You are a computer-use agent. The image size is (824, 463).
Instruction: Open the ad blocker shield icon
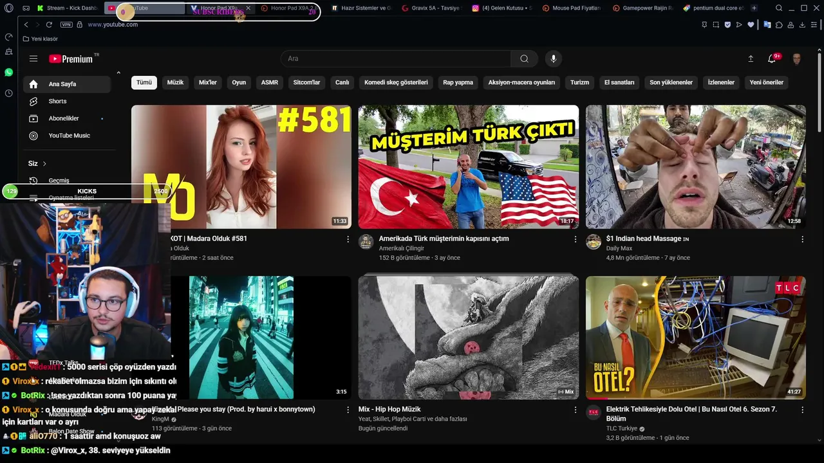tap(727, 24)
